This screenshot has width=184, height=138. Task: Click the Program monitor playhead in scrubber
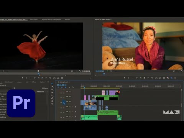click(x=104, y=74)
